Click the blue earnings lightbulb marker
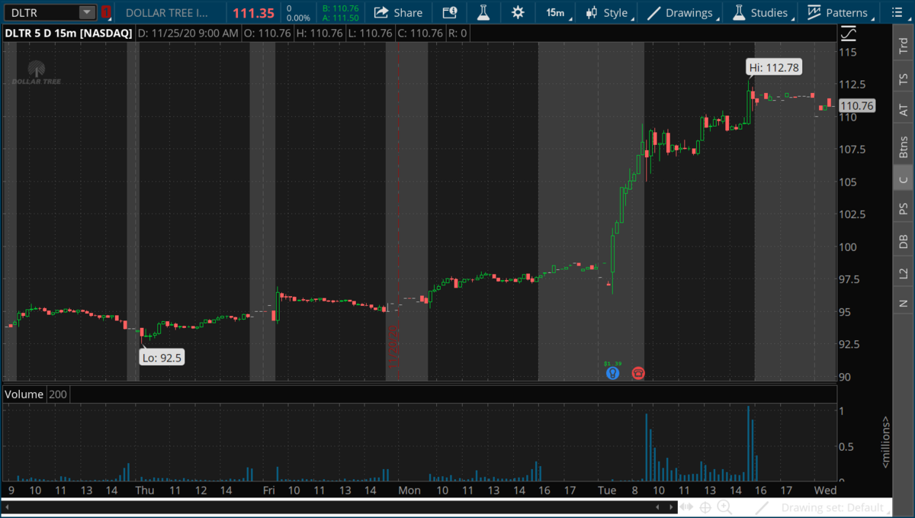This screenshot has width=915, height=518. pyautogui.click(x=612, y=373)
